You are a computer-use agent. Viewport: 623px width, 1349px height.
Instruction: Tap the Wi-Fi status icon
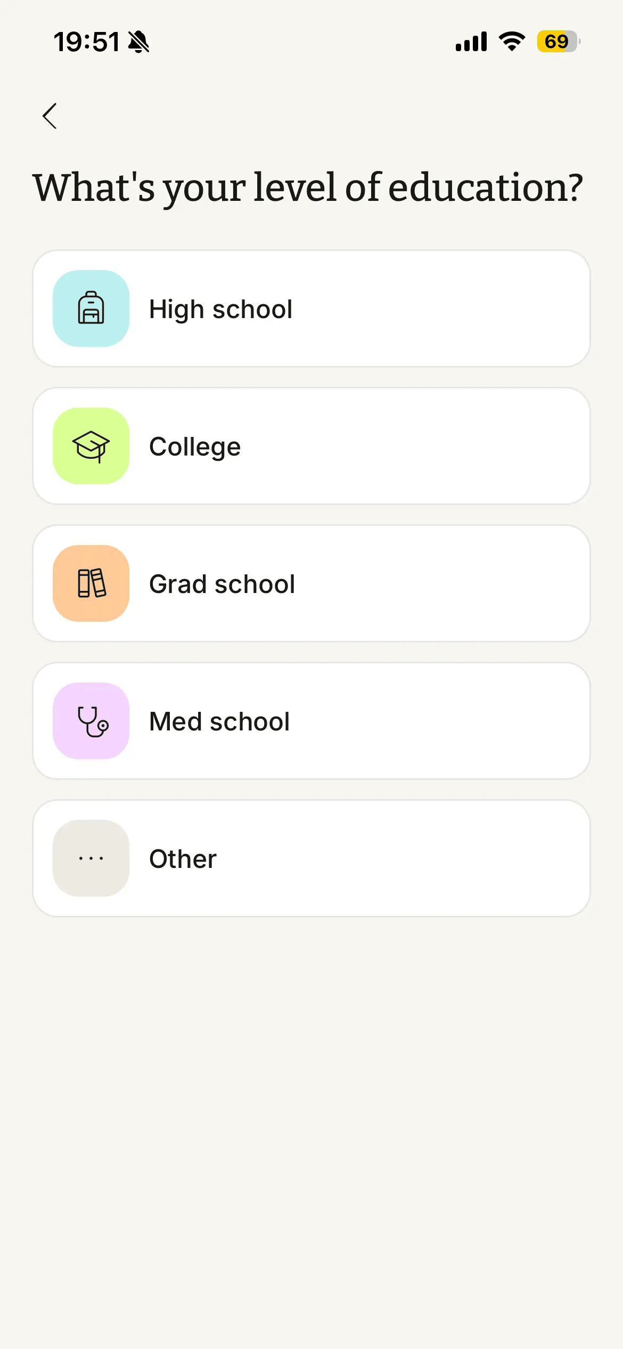(x=512, y=42)
